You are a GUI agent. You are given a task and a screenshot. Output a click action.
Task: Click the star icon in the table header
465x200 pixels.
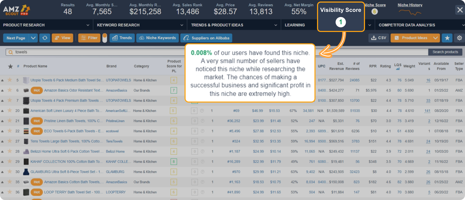(x=10, y=66)
